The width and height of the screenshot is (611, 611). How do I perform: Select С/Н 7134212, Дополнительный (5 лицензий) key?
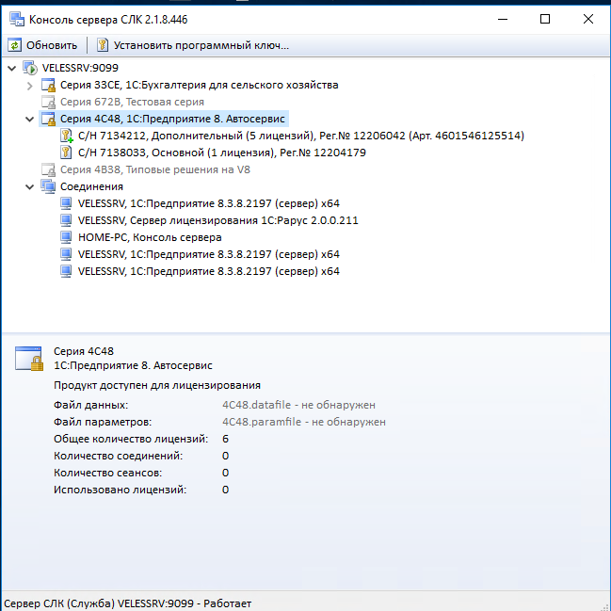301,136
